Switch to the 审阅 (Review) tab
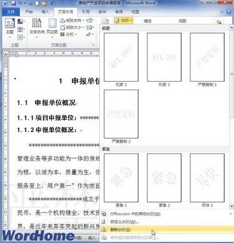Viewport: 234px width, 243px height. (x=119, y=12)
